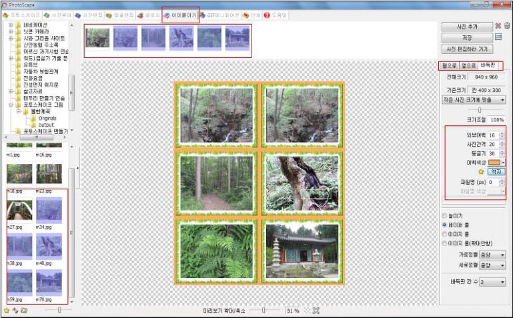
Task: Select the 유튜브 folder in tree
Action: point(31,65)
